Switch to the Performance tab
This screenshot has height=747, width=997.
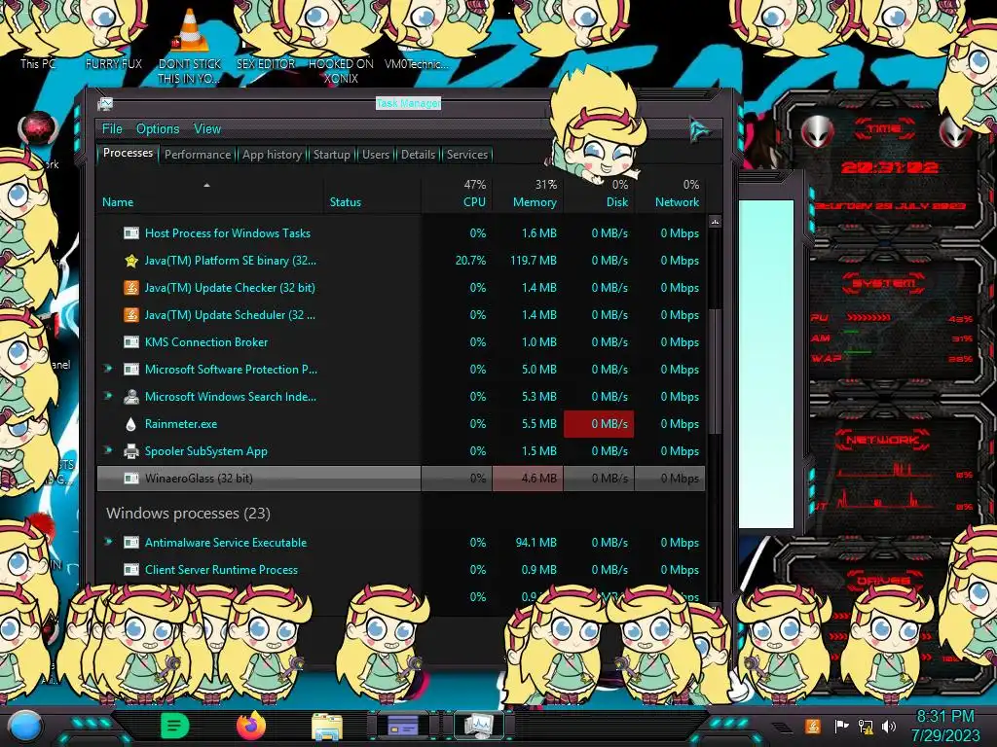[198, 155]
